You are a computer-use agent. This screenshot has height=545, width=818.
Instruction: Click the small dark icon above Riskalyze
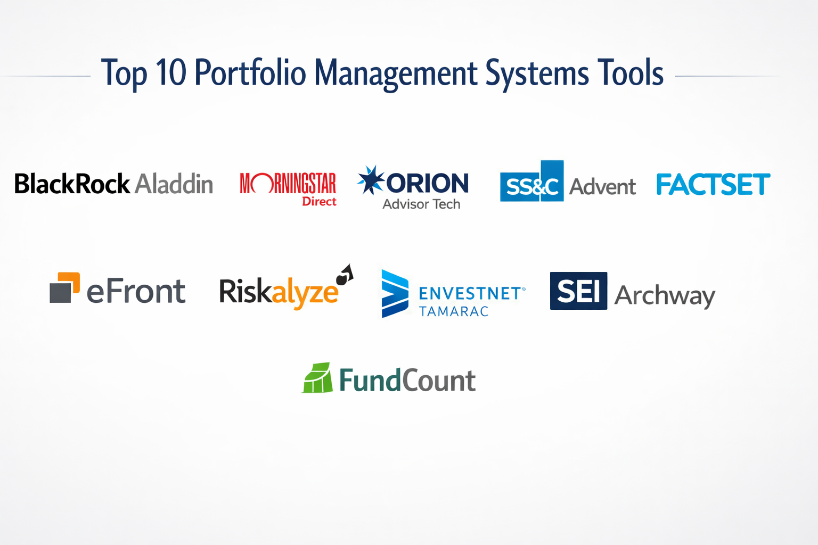[x=345, y=275]
